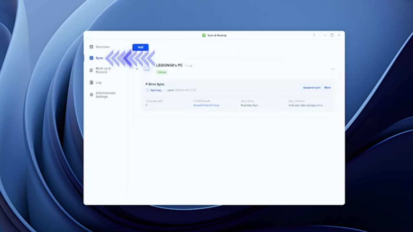Switch to the Back up & Restore section
413x232 pixels.
coord(103,70)
